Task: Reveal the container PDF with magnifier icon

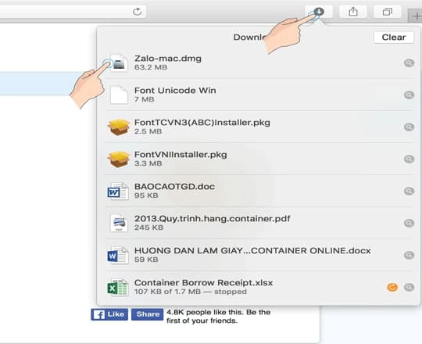Action: click(x=409, y=223)
